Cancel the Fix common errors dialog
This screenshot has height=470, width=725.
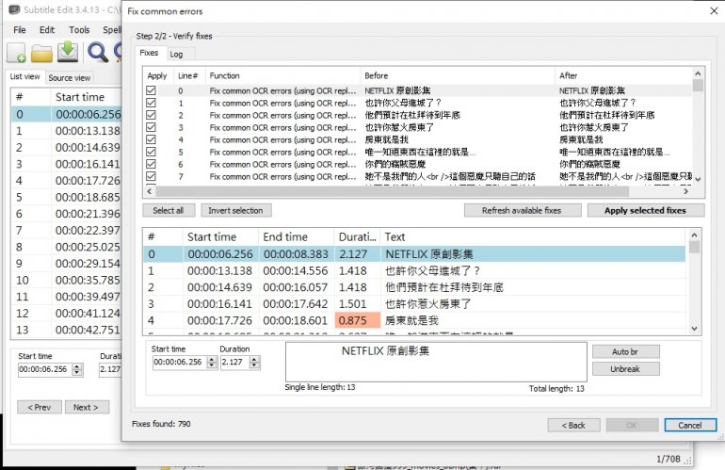[690, 425]
